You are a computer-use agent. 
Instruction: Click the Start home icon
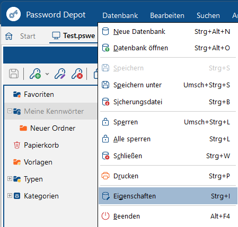(9, 36)
